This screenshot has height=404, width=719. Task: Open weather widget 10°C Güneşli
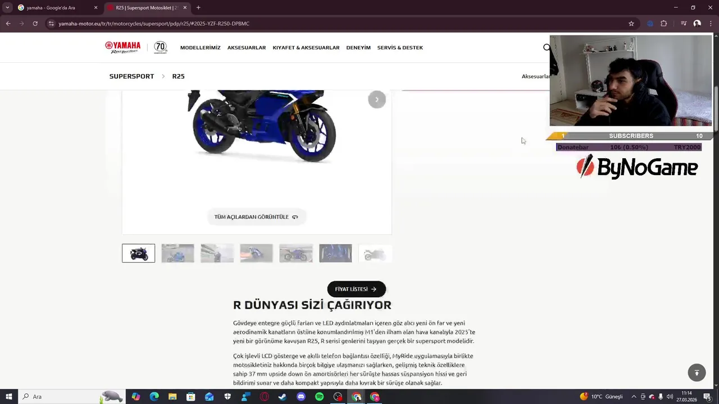tap(602, 397)
